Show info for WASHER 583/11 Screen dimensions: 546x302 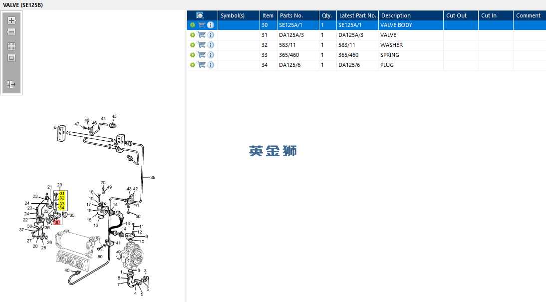[x=211, y=45]
